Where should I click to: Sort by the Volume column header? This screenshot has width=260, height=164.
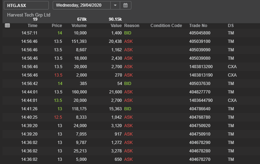pos(79,26)
